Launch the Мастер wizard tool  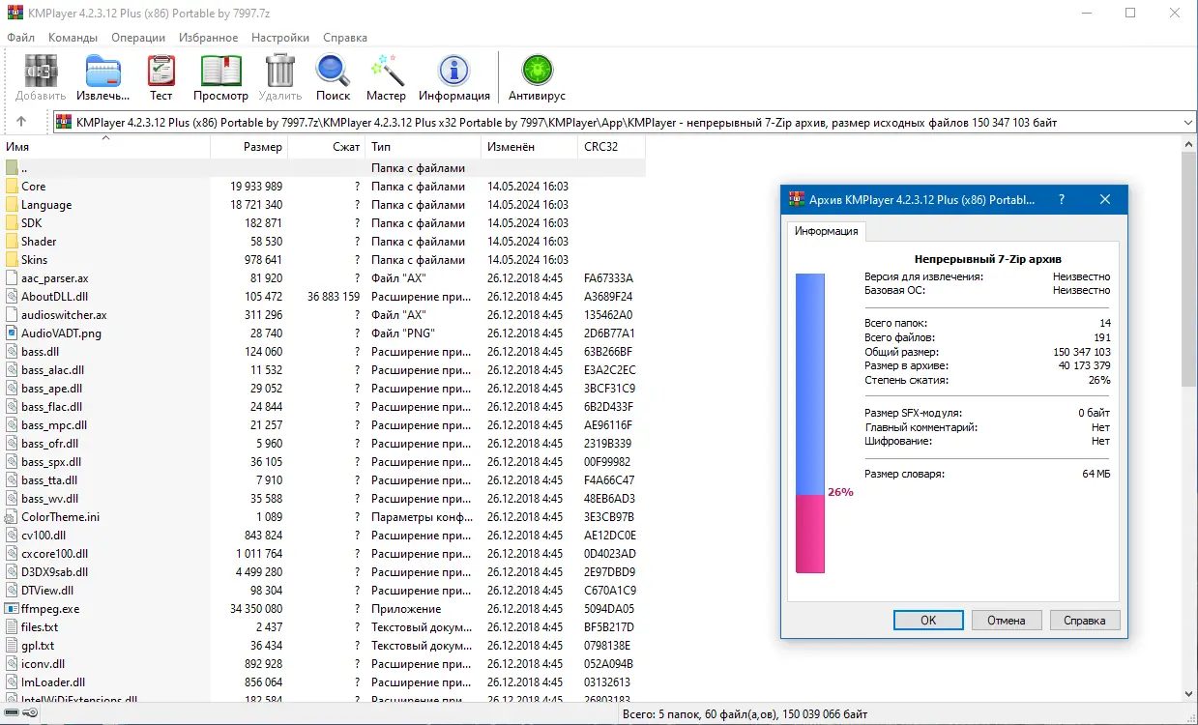click(386, 72)
